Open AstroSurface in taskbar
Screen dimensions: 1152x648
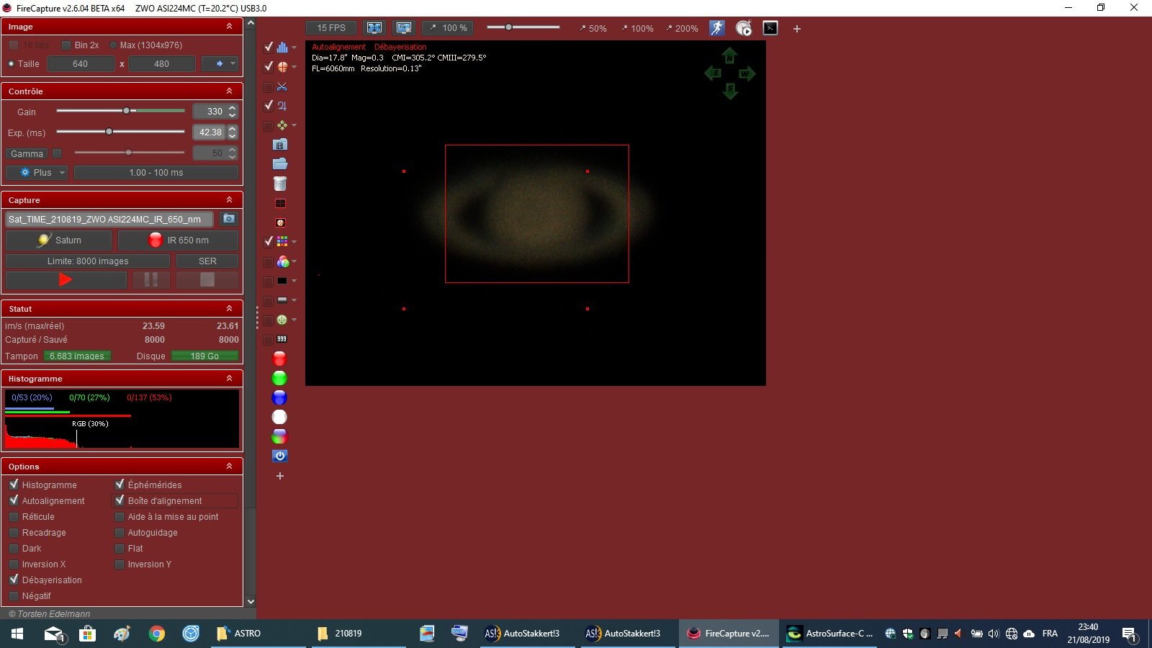click(x=829, y=634)
